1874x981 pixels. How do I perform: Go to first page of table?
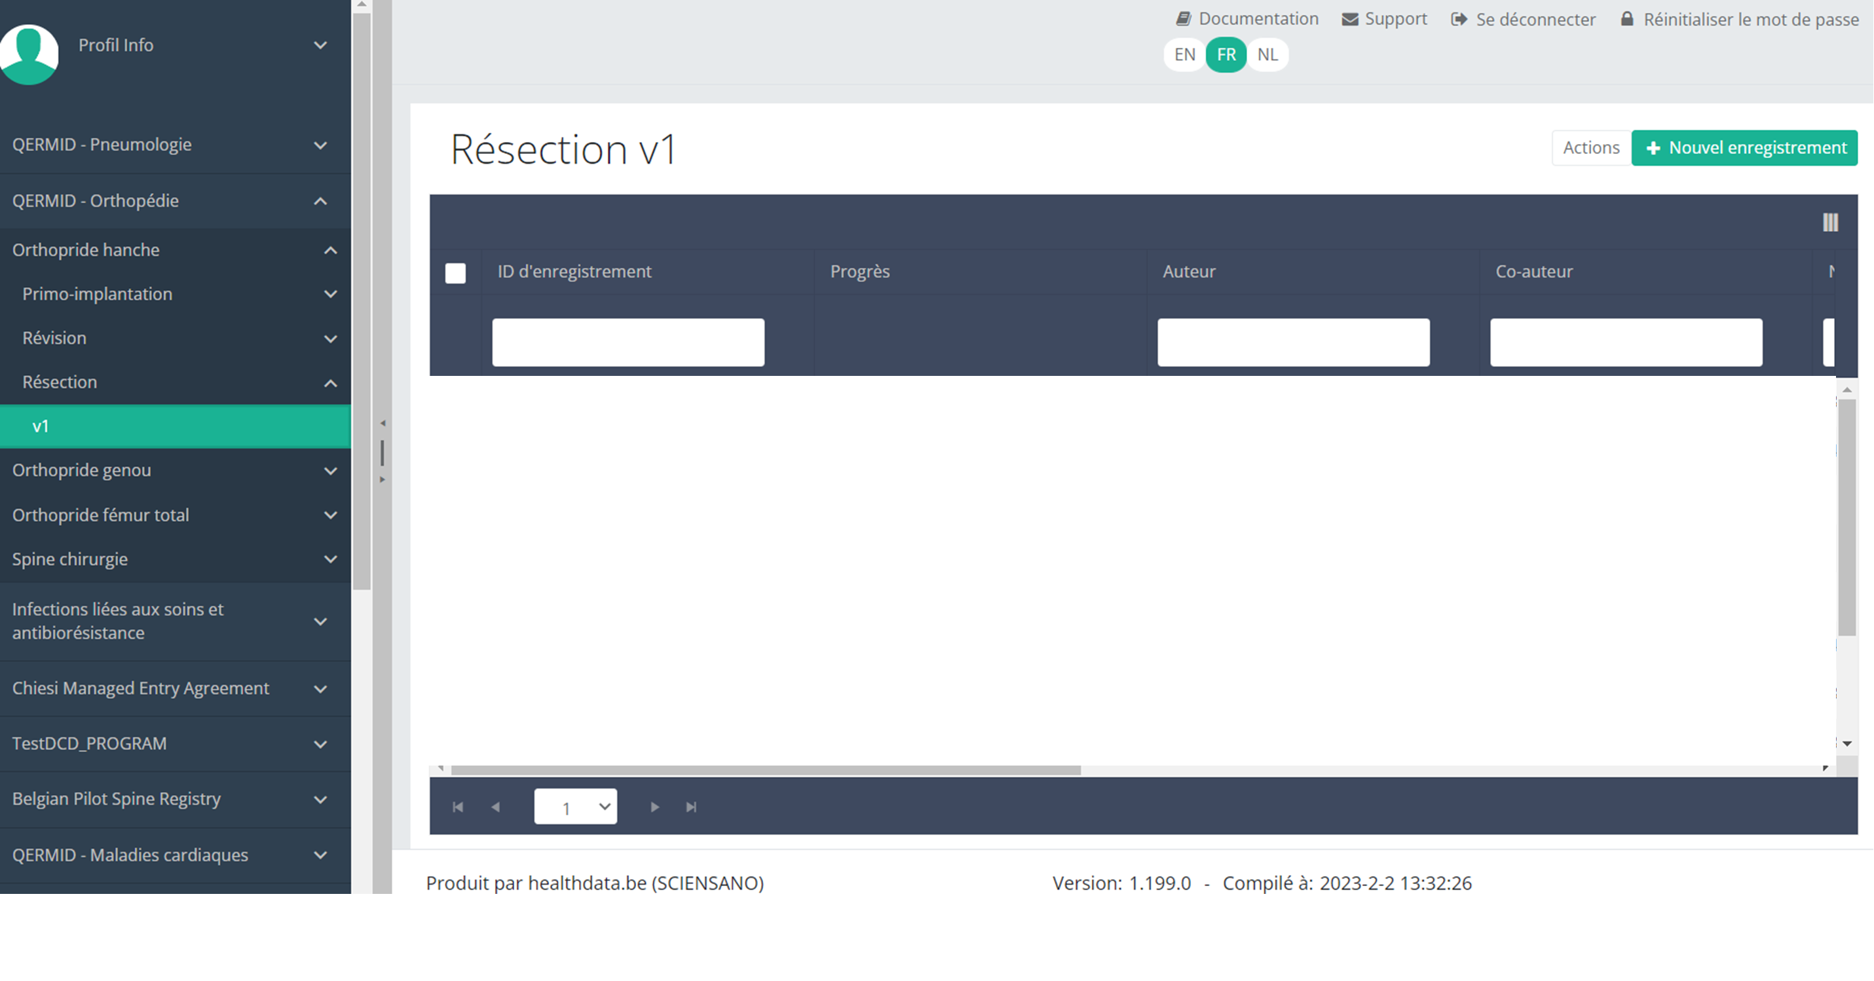click(458, 807)
